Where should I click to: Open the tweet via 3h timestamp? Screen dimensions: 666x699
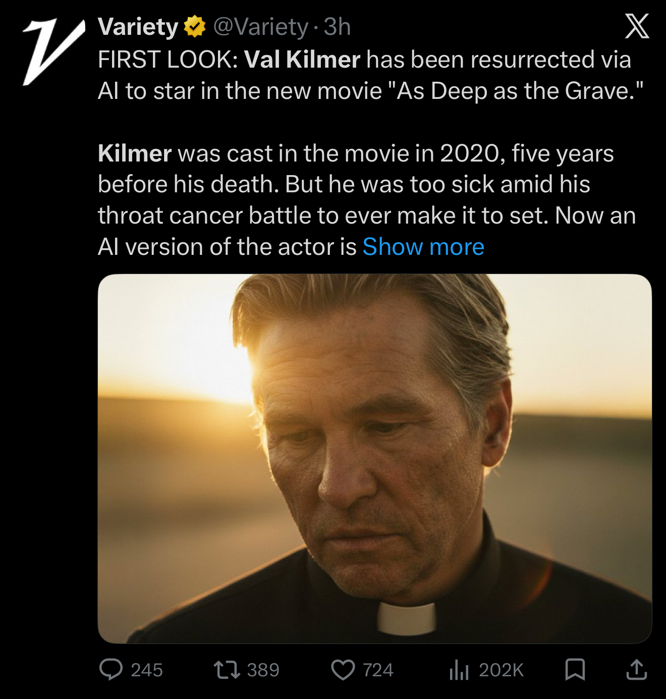(337, 27)
